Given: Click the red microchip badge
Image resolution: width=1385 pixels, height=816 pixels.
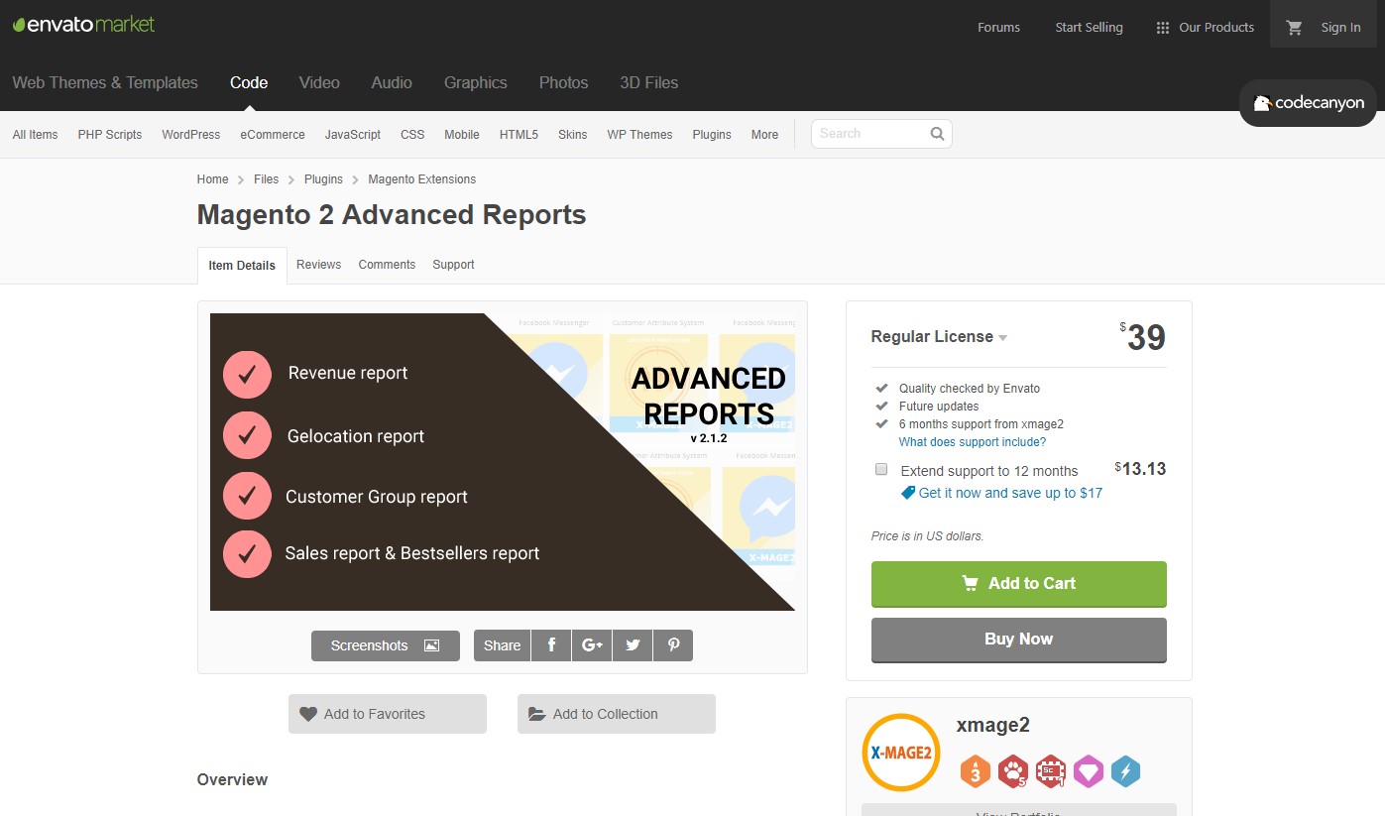Looking at the screenshot, I should tap(1050, 771).
